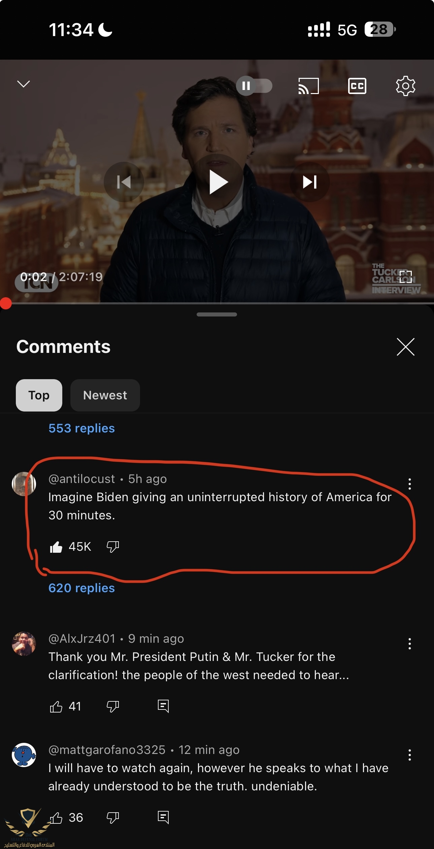Enter fullscreen mode
Viewport: 434px width, 849px height.
pyautogui.click(x=406, y=277)
